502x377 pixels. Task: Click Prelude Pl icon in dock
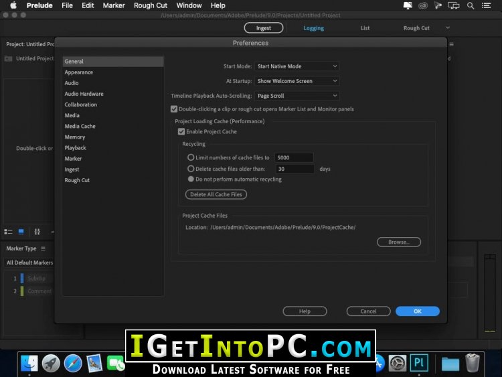[419, 362]
